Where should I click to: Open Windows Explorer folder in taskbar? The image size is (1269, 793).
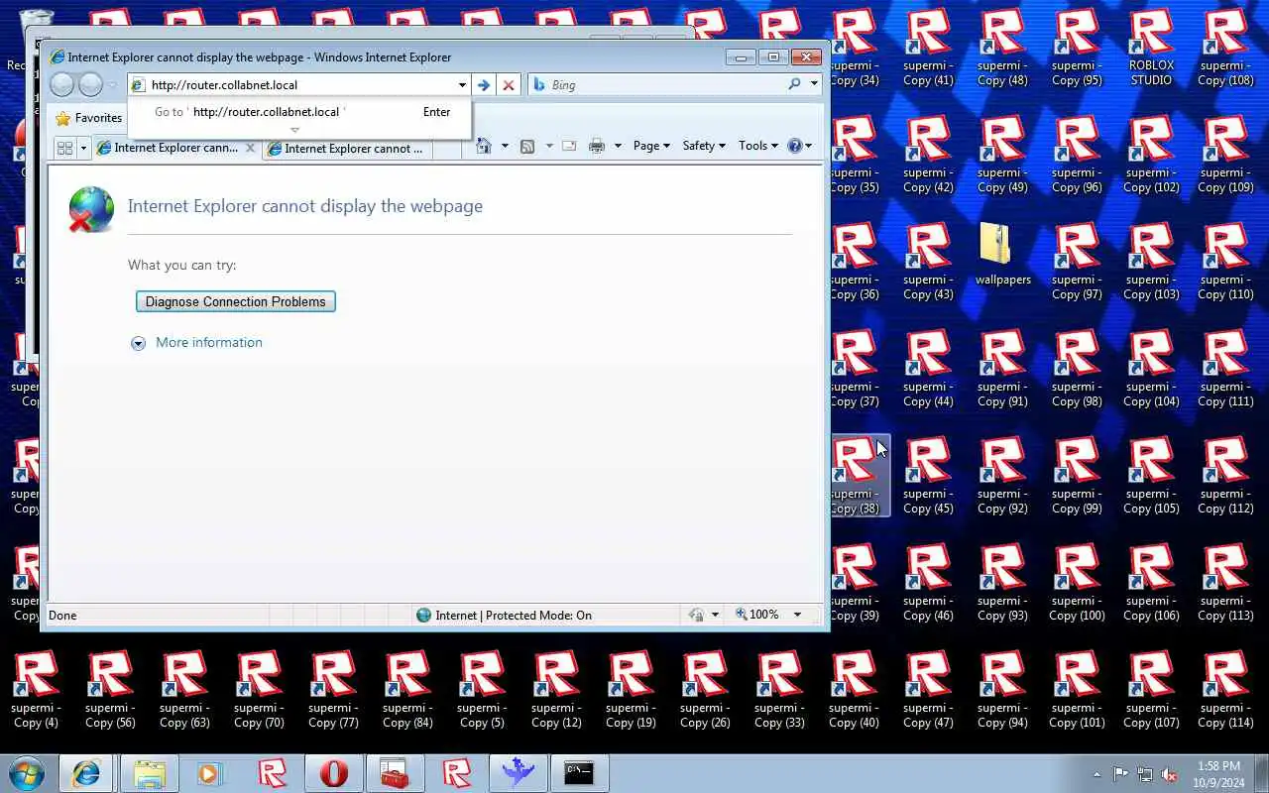coord(149,773)
